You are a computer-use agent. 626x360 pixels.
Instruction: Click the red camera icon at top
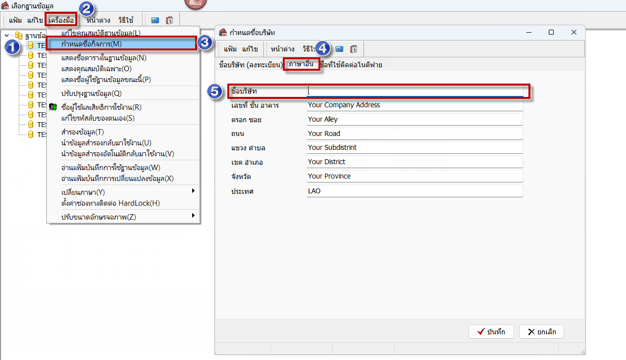(196, 3)
